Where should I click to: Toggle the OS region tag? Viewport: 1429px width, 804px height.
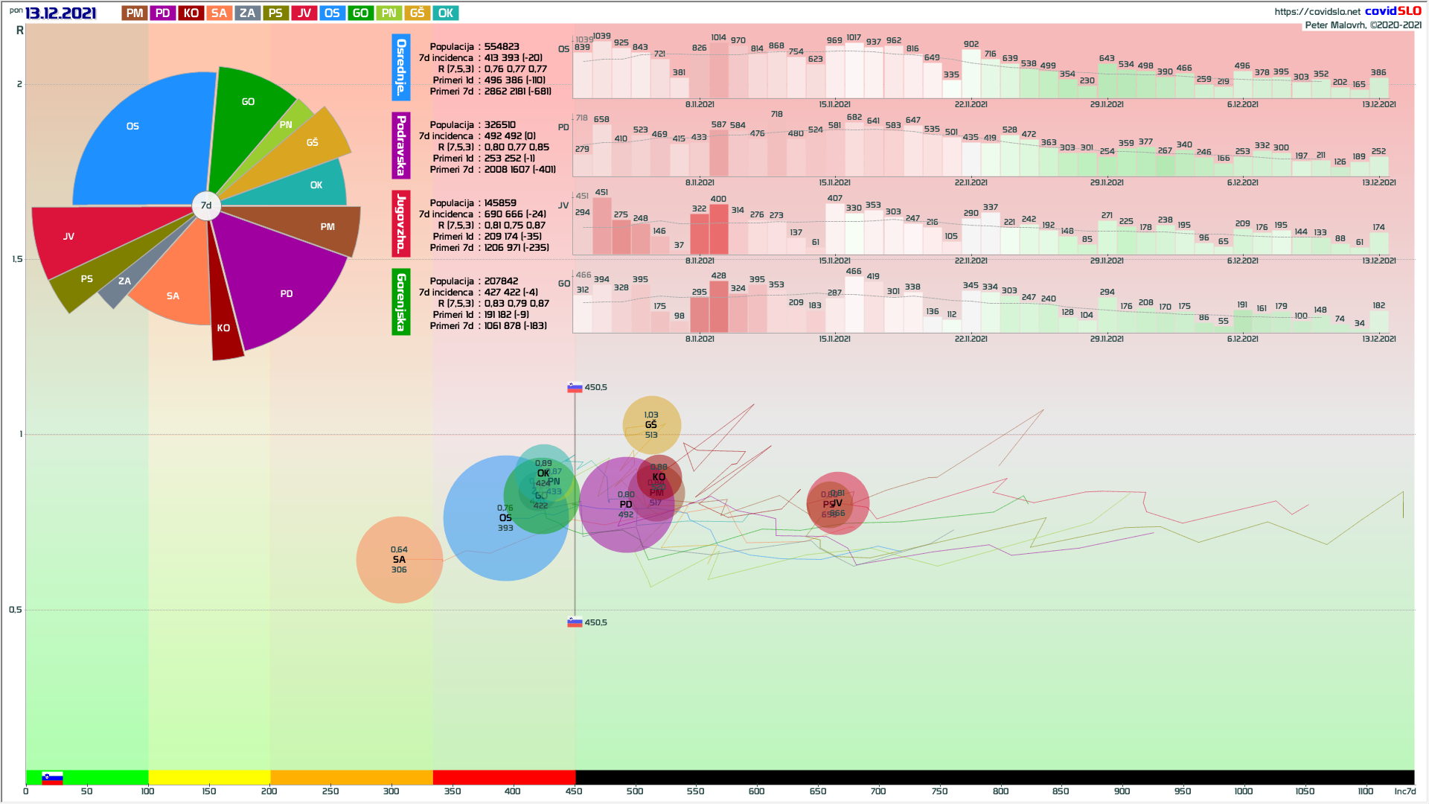(x=332, y=13)
